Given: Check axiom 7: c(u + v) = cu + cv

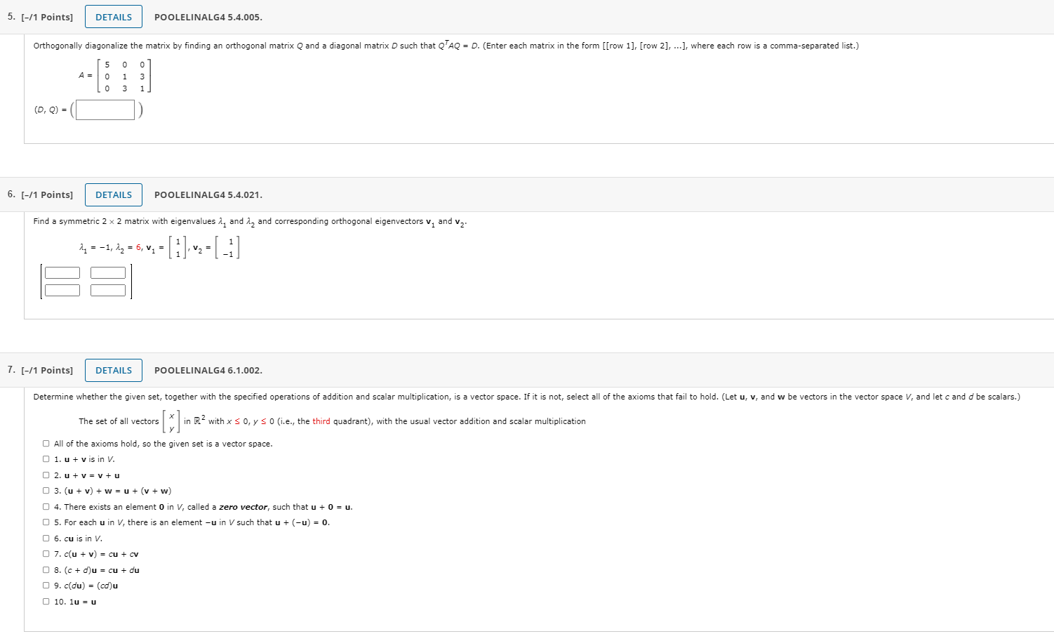Looking at the screenshot, I should tap(45, 554).
